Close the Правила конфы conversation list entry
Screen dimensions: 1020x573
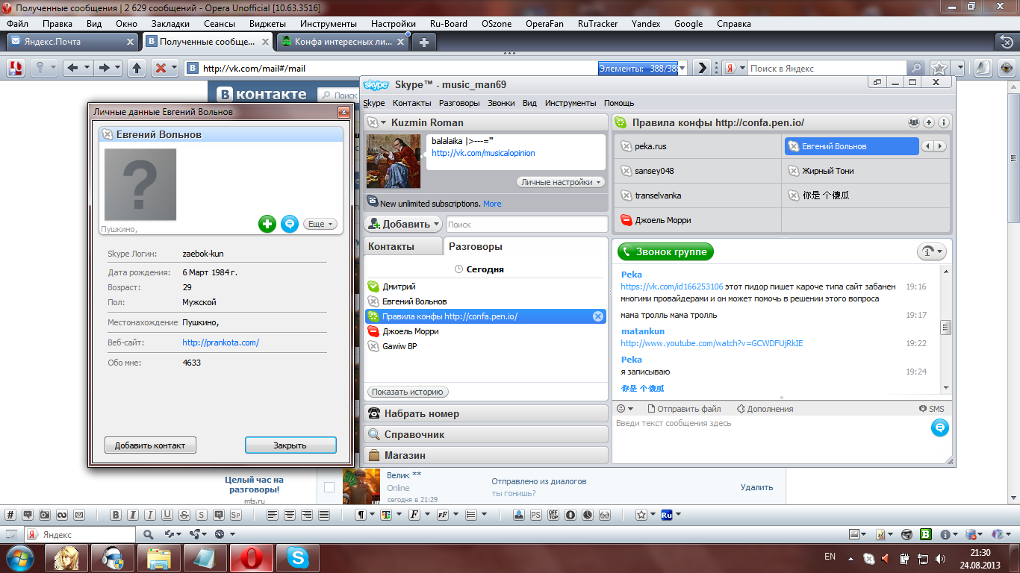point(598,316)
